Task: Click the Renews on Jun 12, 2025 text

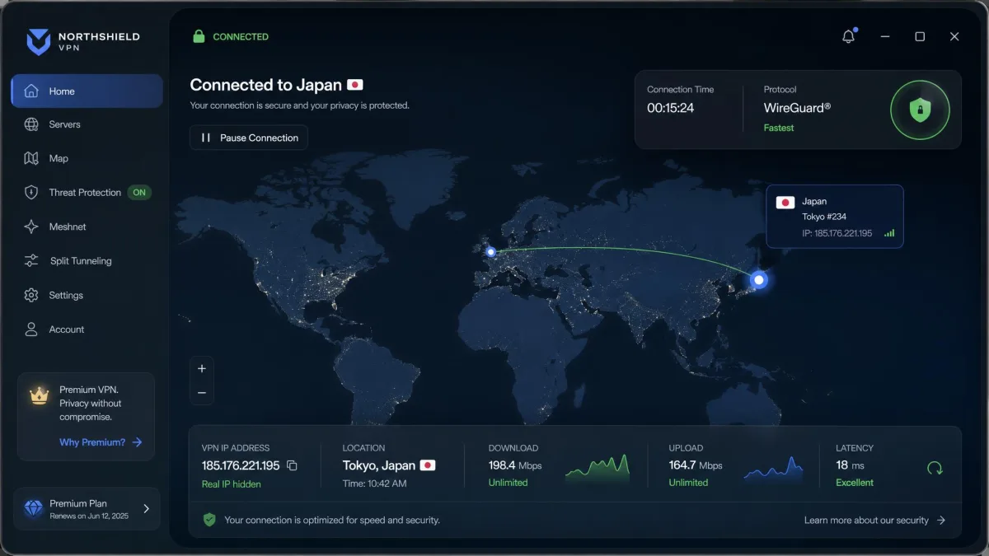Action: click(x=90, y=516)
